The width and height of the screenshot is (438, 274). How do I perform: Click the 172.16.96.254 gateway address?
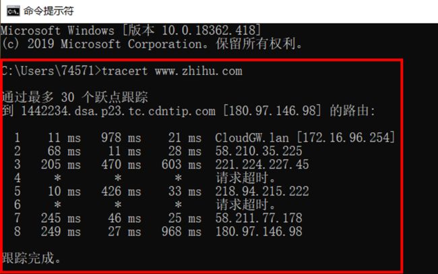click(x=346, y=137)
